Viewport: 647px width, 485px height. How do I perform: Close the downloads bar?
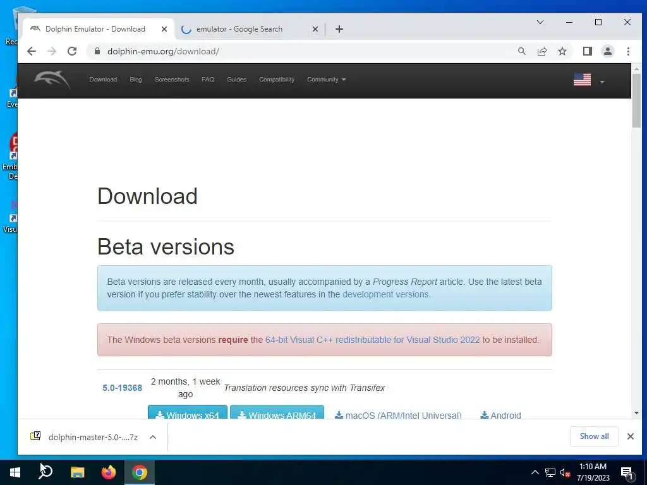click(630, 436)
